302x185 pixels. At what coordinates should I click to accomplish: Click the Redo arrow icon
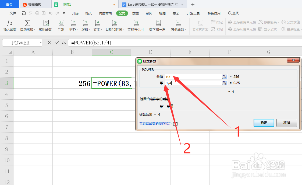[x=57, y=13]
